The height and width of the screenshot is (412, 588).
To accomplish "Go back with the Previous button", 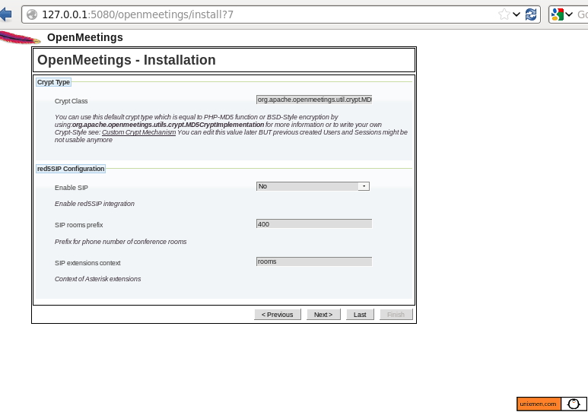I will [278, 315].
